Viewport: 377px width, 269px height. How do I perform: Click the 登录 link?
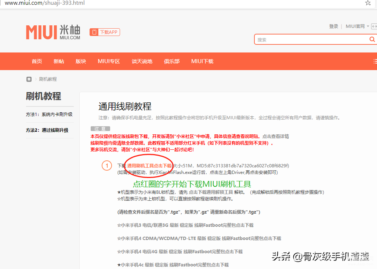pos(333,26)
